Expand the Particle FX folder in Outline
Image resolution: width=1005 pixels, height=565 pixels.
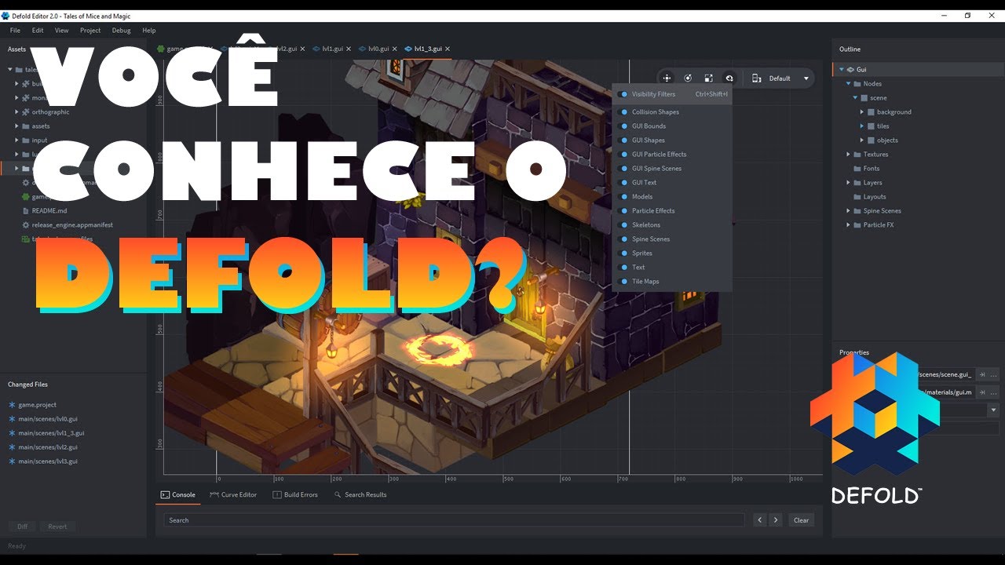point(848,225)
